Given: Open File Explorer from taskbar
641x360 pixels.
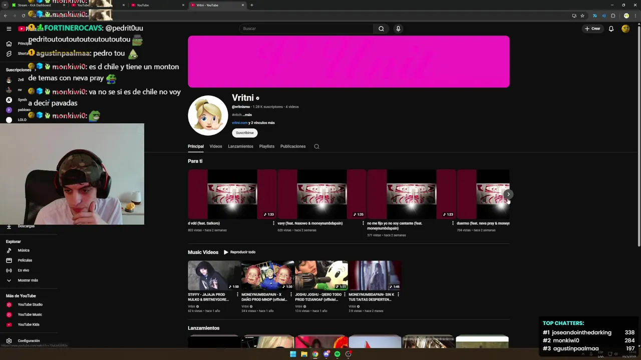Looking at the screenshot, I should coord(304,354).
